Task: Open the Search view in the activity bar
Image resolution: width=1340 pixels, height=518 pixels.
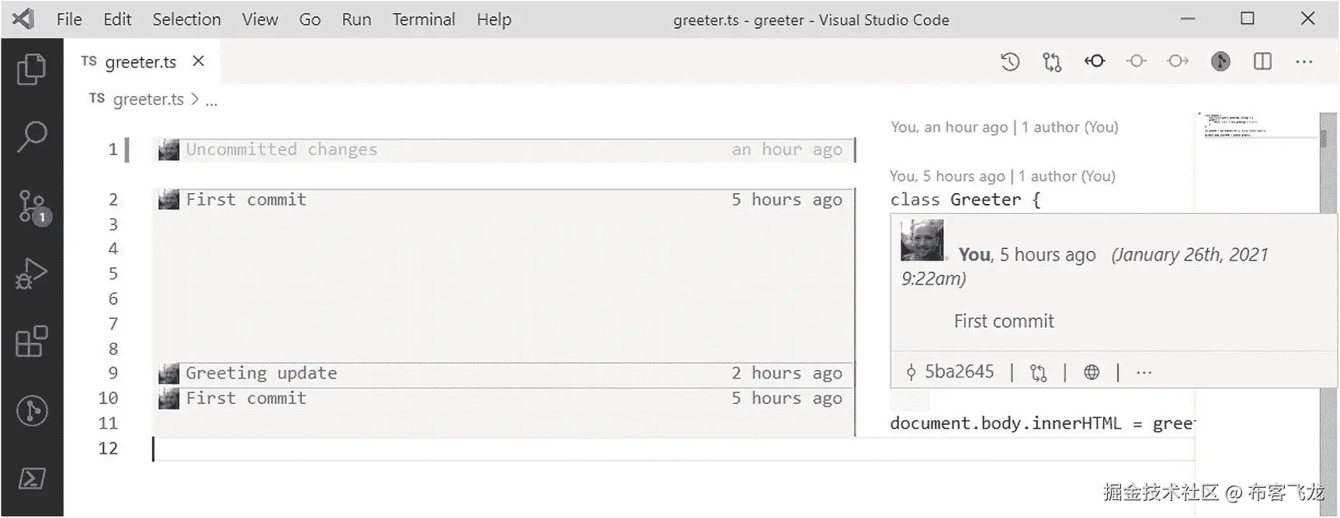Action: click(x=31, y=136)
